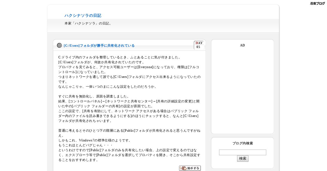Open the post titled [C:\Users]フォルダが勝手に共有化されている
327x171 pixels.
pos(99,46)
